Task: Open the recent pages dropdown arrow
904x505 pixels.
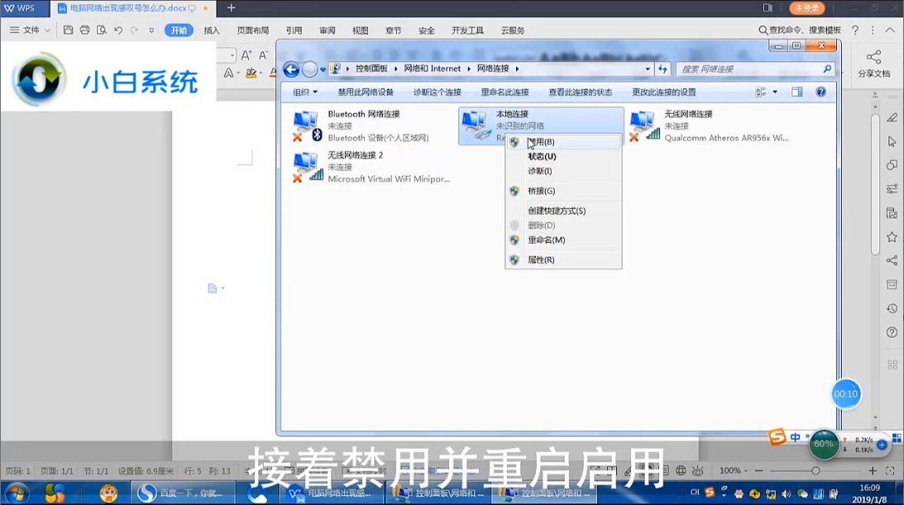Action: click(323, 69)
